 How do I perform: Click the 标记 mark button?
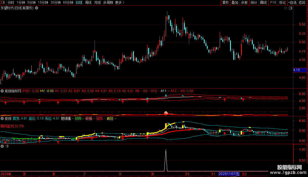coord(282,2)
